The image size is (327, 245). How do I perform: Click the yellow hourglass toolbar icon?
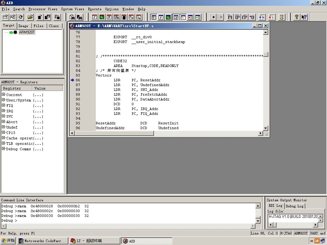(282, 17)
